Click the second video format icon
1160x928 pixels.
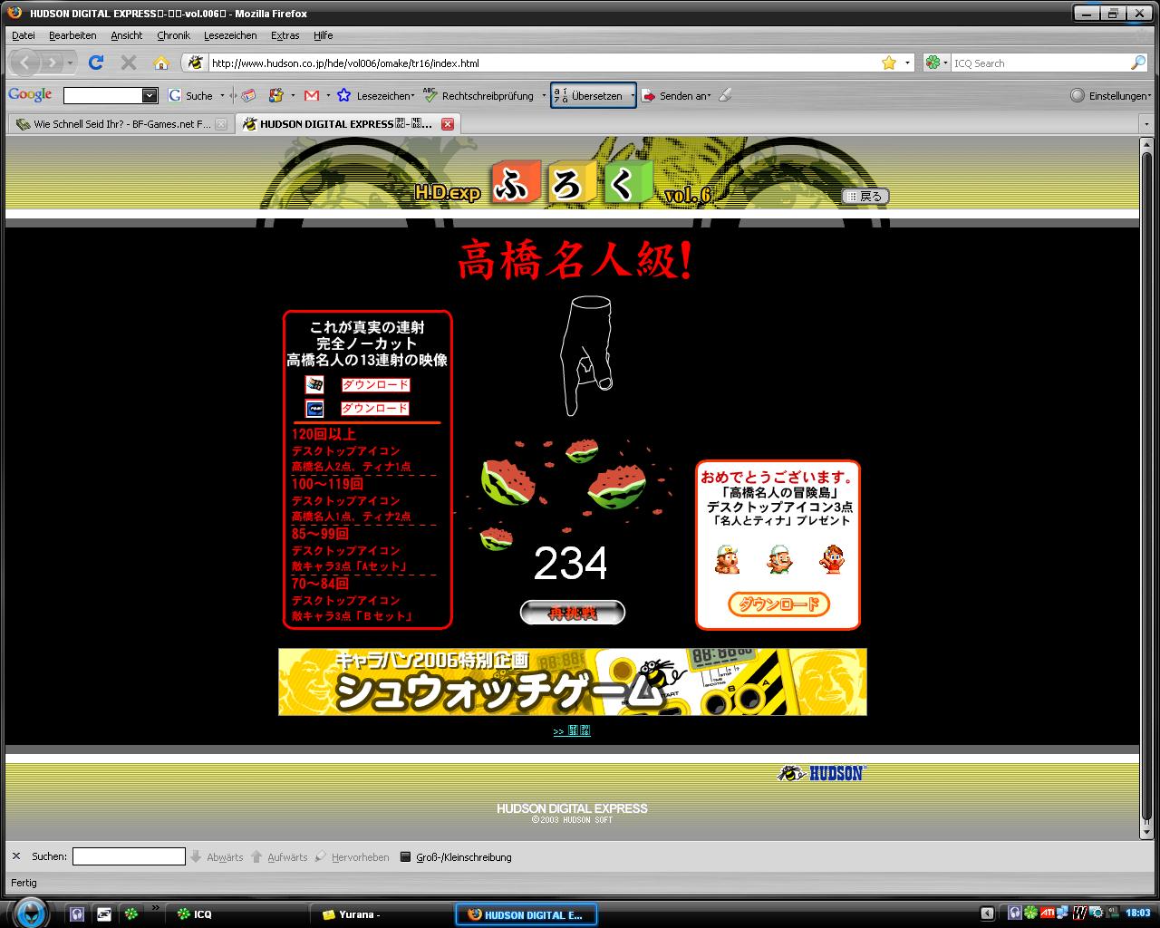point(314,408)
